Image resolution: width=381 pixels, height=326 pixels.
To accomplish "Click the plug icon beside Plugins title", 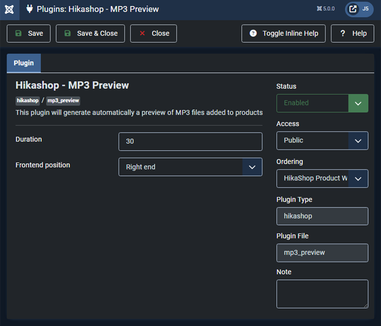I will [30, 9].
